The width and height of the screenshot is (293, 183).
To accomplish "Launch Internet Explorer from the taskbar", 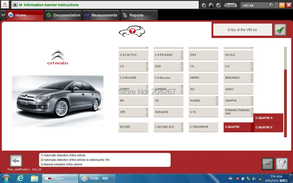I will tap(20, 178).
